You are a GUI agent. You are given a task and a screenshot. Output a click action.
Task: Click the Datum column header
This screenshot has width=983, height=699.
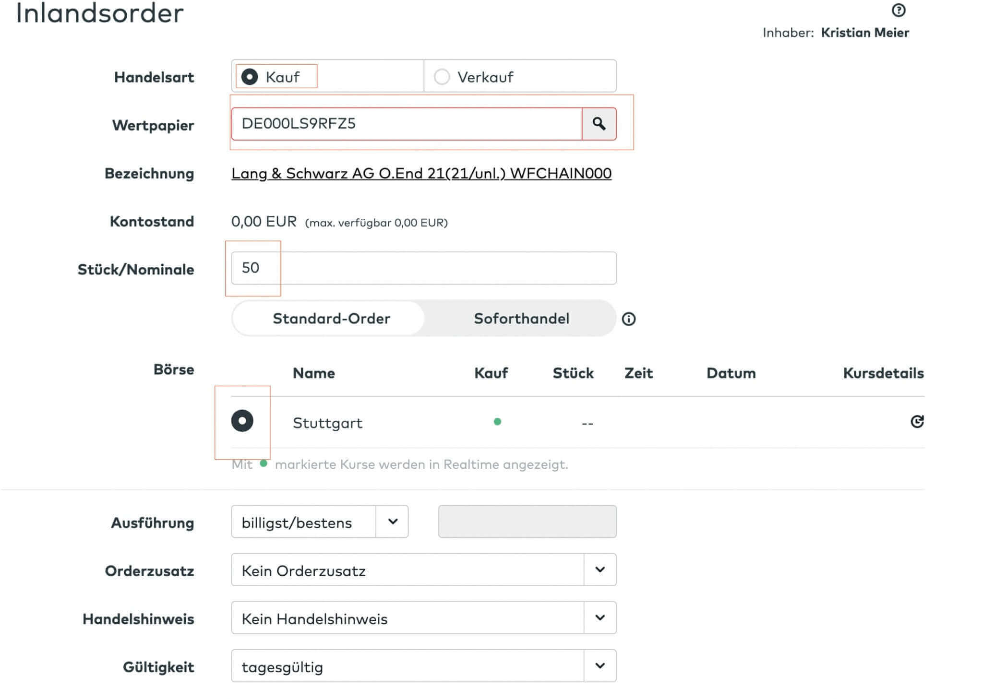(x=731, y=373)
